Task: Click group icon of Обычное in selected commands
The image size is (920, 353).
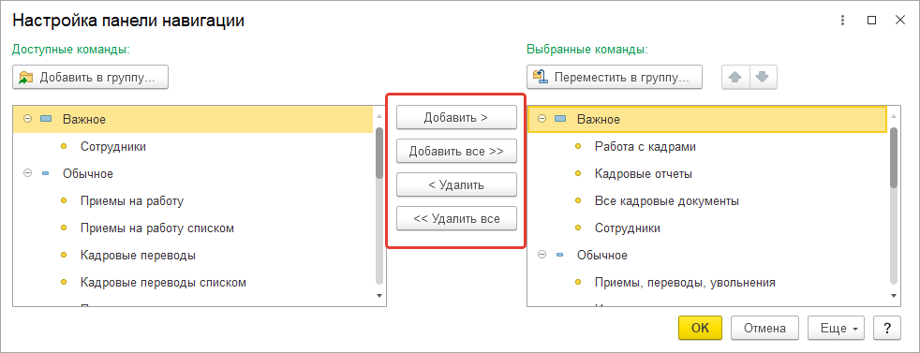Action: 559,255
